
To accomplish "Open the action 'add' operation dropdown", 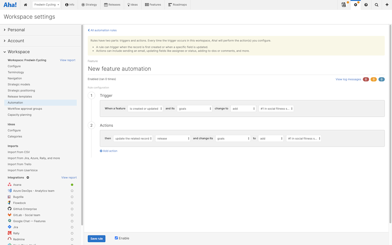I will pos(271,138).
